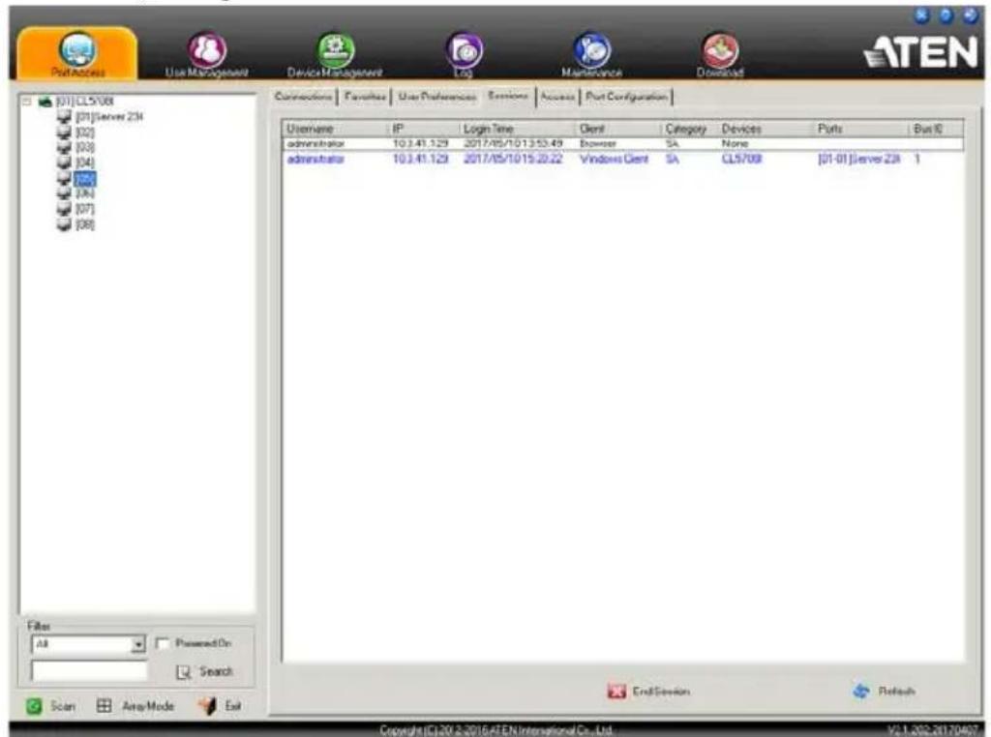This screenshot has width=991, height=737.
Task: Switch to the Sessions tab
Action: (x=508, y=96)
